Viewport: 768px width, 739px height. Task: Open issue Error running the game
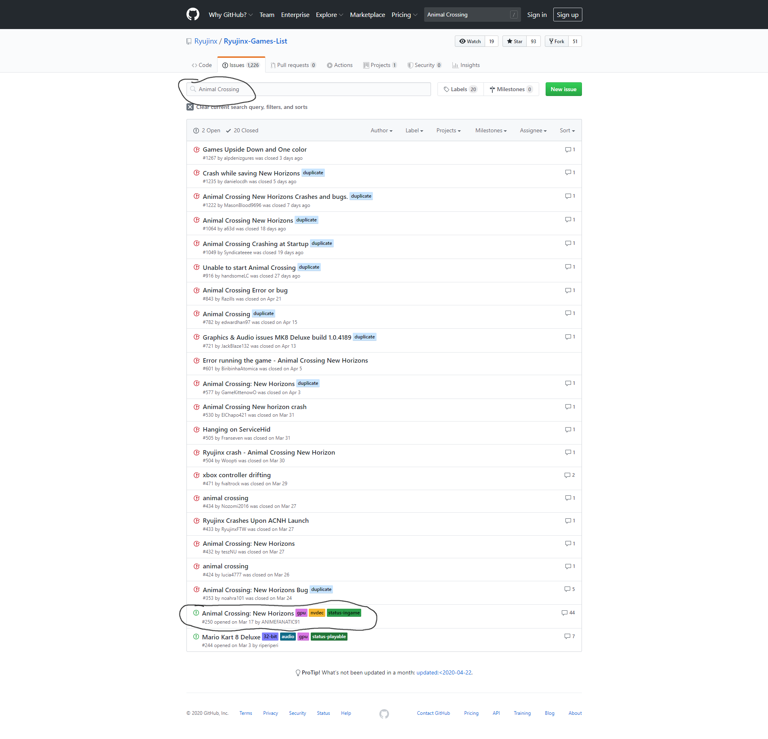click(285, 360)
